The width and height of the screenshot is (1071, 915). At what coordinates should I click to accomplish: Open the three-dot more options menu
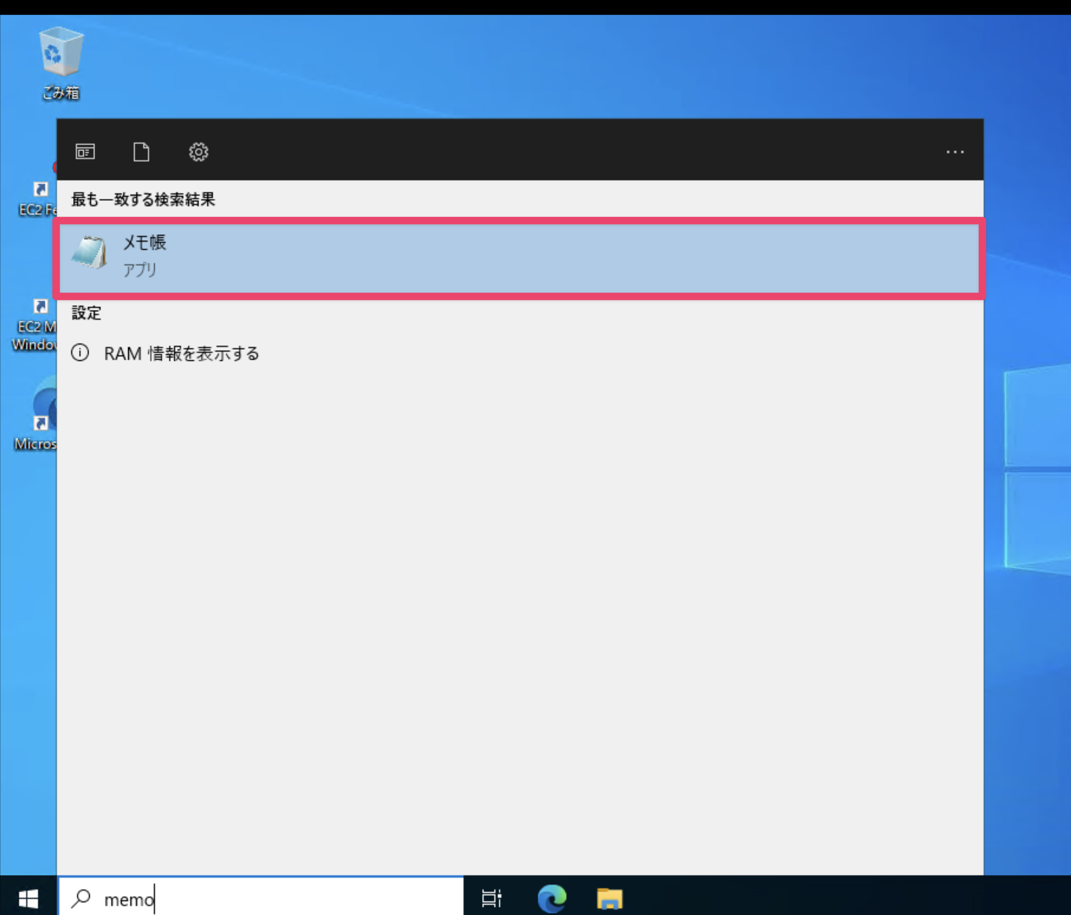click(x=955, y=152)
